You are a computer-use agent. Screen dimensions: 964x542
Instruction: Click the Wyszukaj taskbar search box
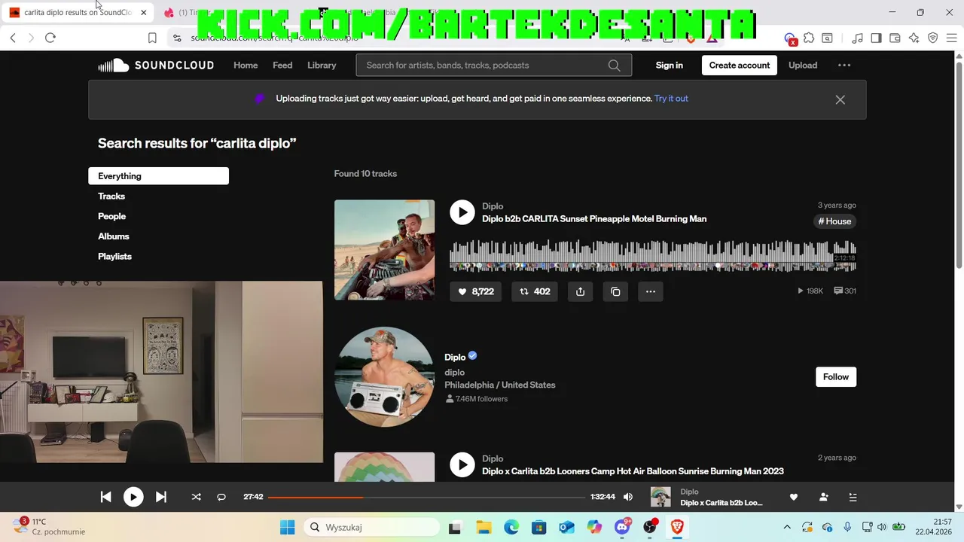click(372, 528)
